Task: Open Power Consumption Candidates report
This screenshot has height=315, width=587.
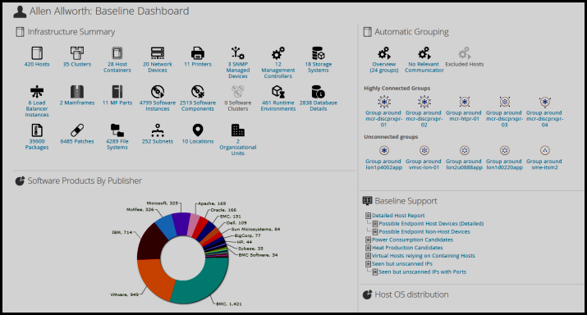Action: (x=412, y=240)
